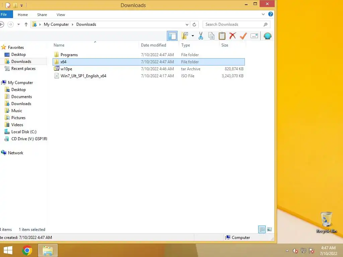Click My Computer in the navigation pane
This screenshot has height=257, width=343.
(x=20, y=83)
